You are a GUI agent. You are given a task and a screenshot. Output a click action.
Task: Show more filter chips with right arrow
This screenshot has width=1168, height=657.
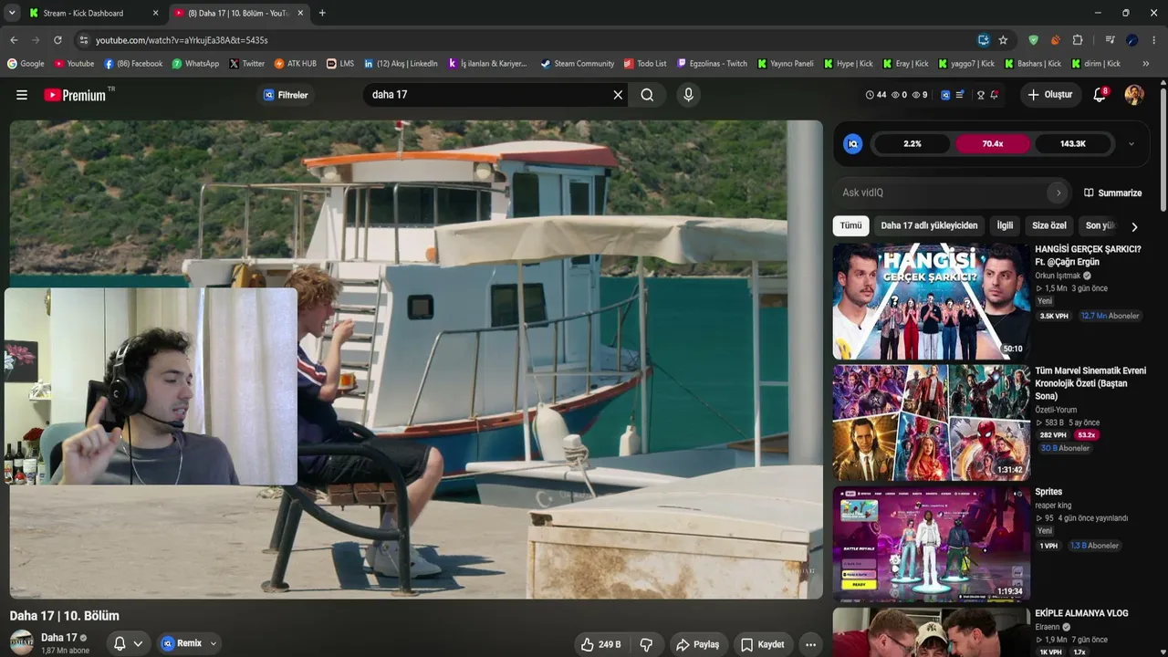(x=1134, y=226)
